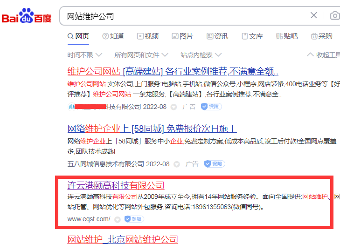
Task: Click snippet 服务中小企业,免费定制方案
Action: (x=184, y=142)
